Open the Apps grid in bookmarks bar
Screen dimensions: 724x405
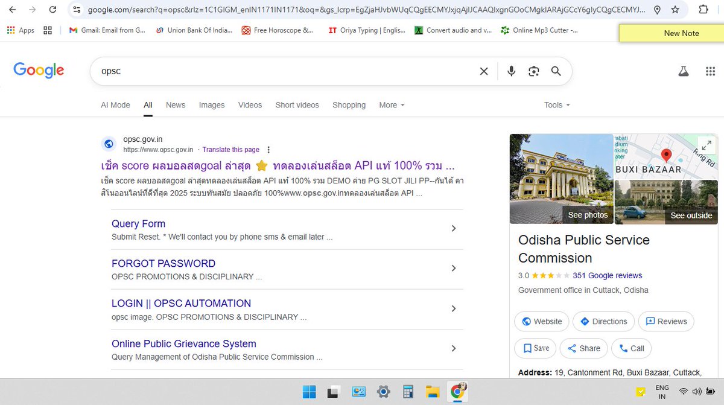(x=21, y=30)
